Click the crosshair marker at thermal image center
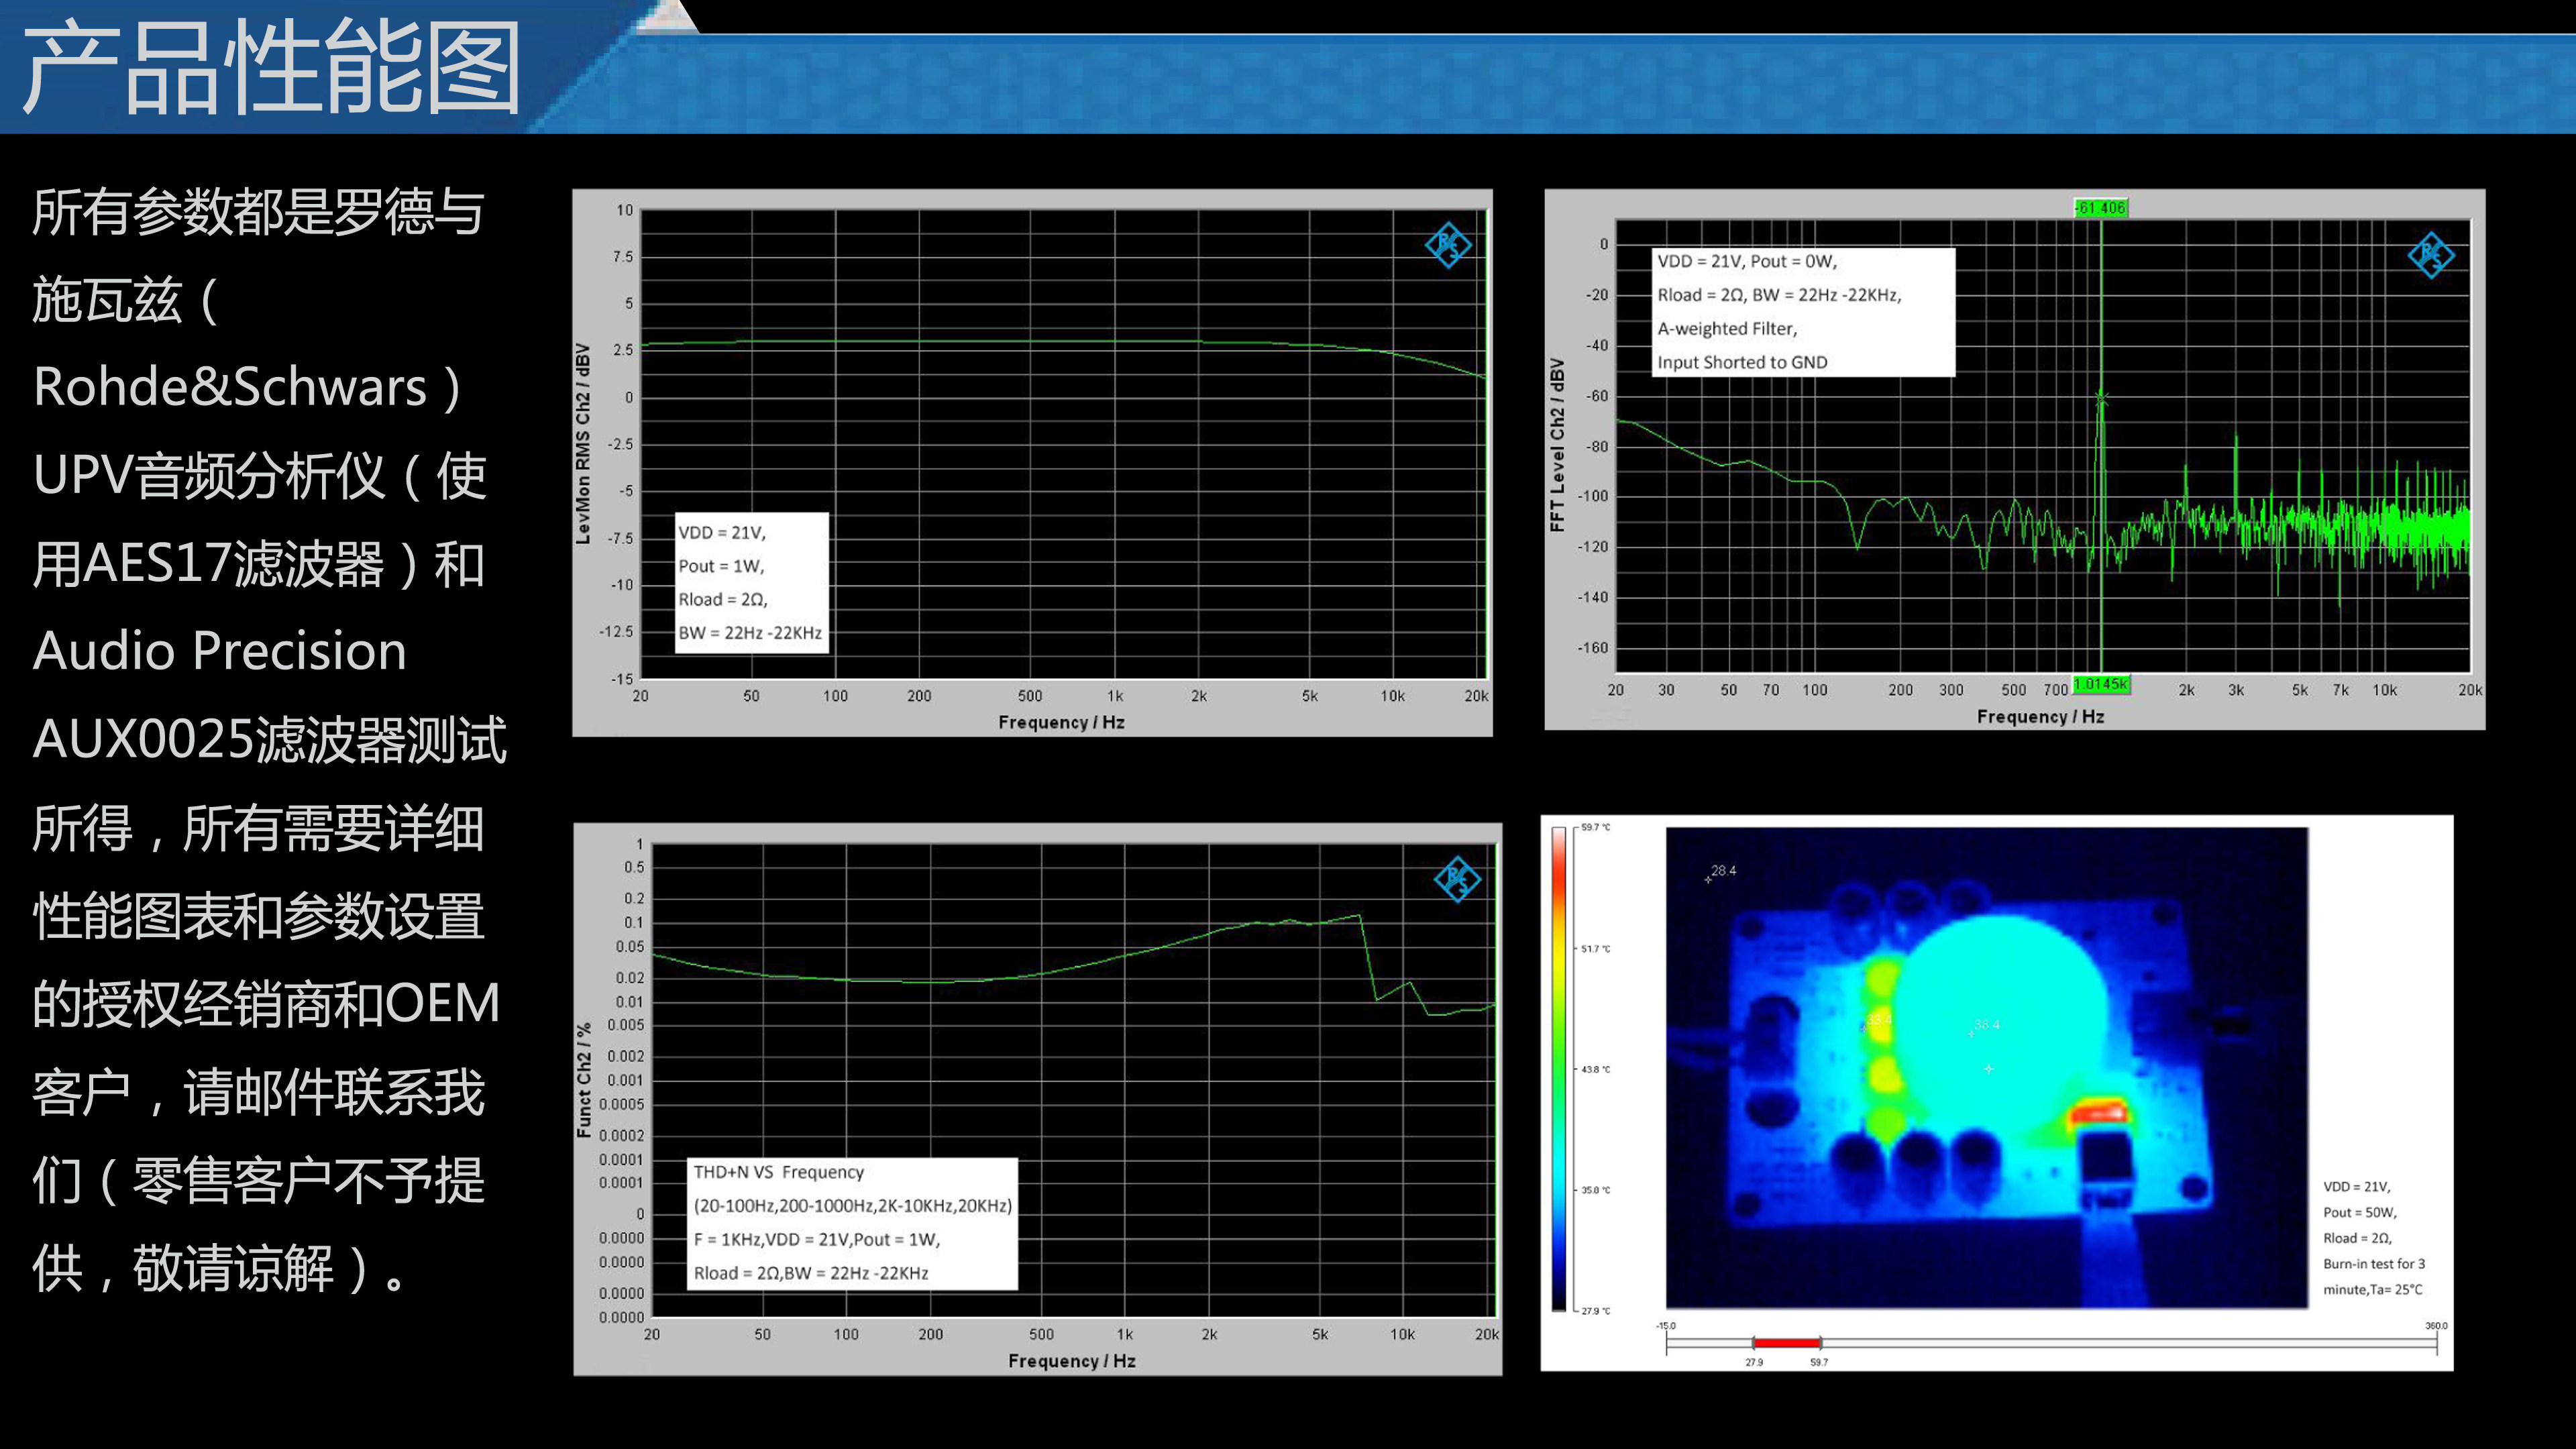This screenshot has width=2576, height=1449. [x=1989, y=1069]
